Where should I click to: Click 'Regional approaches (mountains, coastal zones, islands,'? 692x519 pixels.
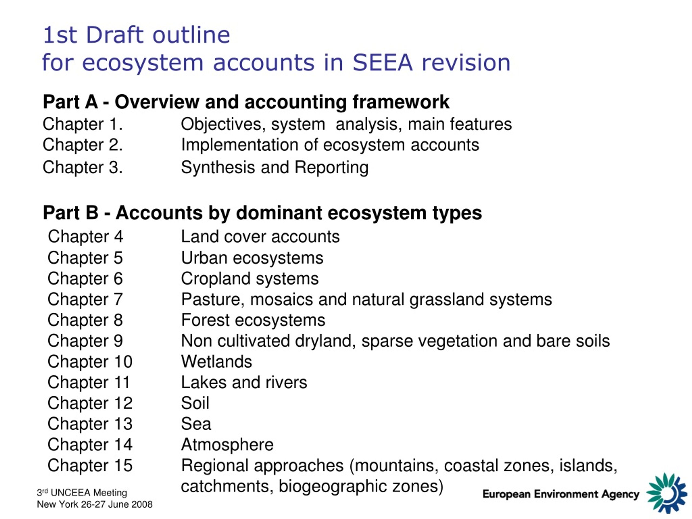pos(399,466)
